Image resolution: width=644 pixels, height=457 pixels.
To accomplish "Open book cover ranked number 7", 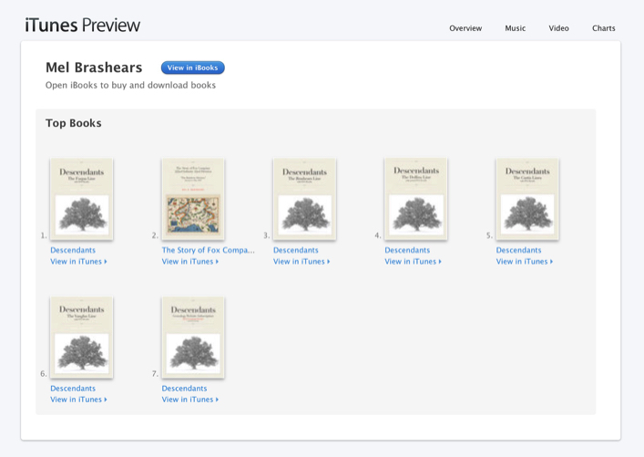I will (193, 338).
